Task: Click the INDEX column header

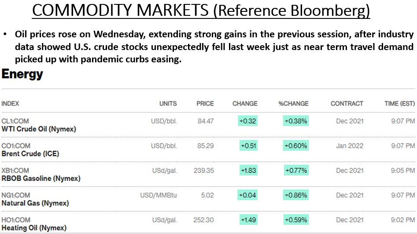Action: coord(10,104)
